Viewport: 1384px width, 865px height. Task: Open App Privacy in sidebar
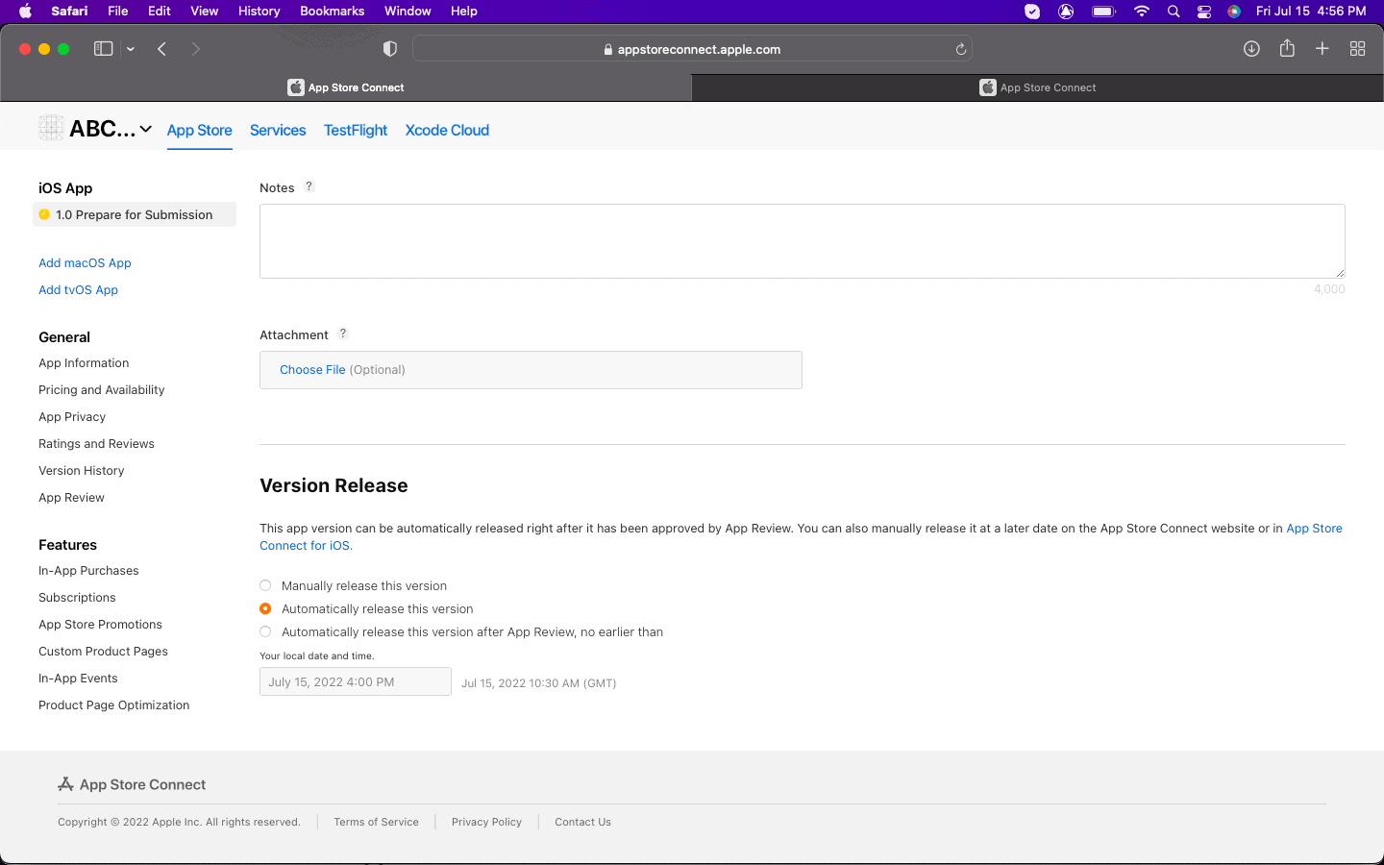pos(72,416)
